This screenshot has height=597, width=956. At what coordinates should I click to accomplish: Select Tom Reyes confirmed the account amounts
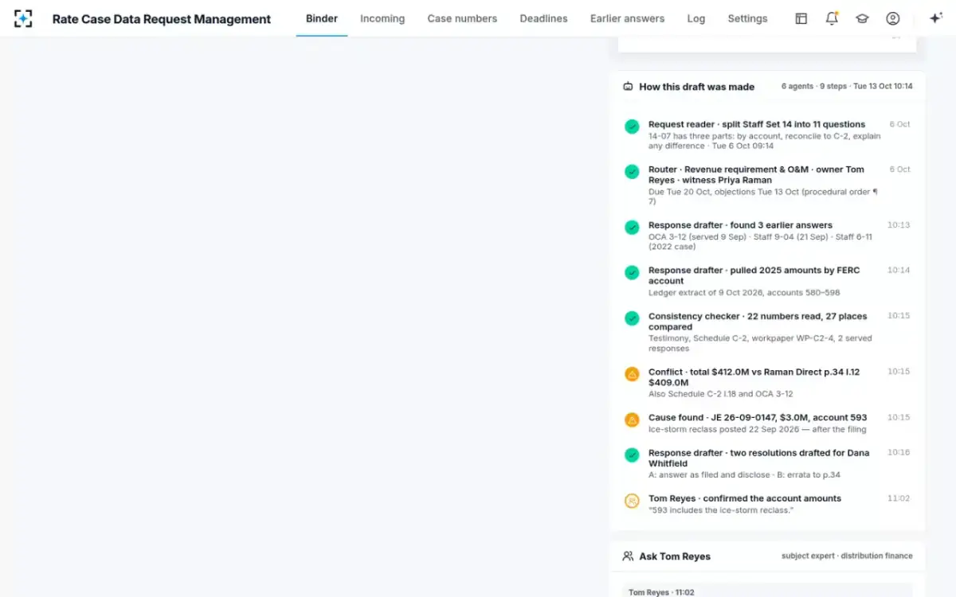pyautogui.click(x=745, y=498)
